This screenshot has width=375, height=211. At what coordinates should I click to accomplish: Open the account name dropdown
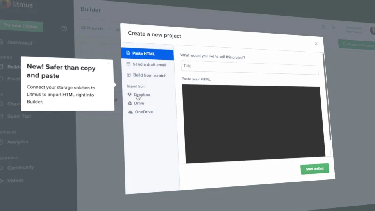click(x=356, y=30)
